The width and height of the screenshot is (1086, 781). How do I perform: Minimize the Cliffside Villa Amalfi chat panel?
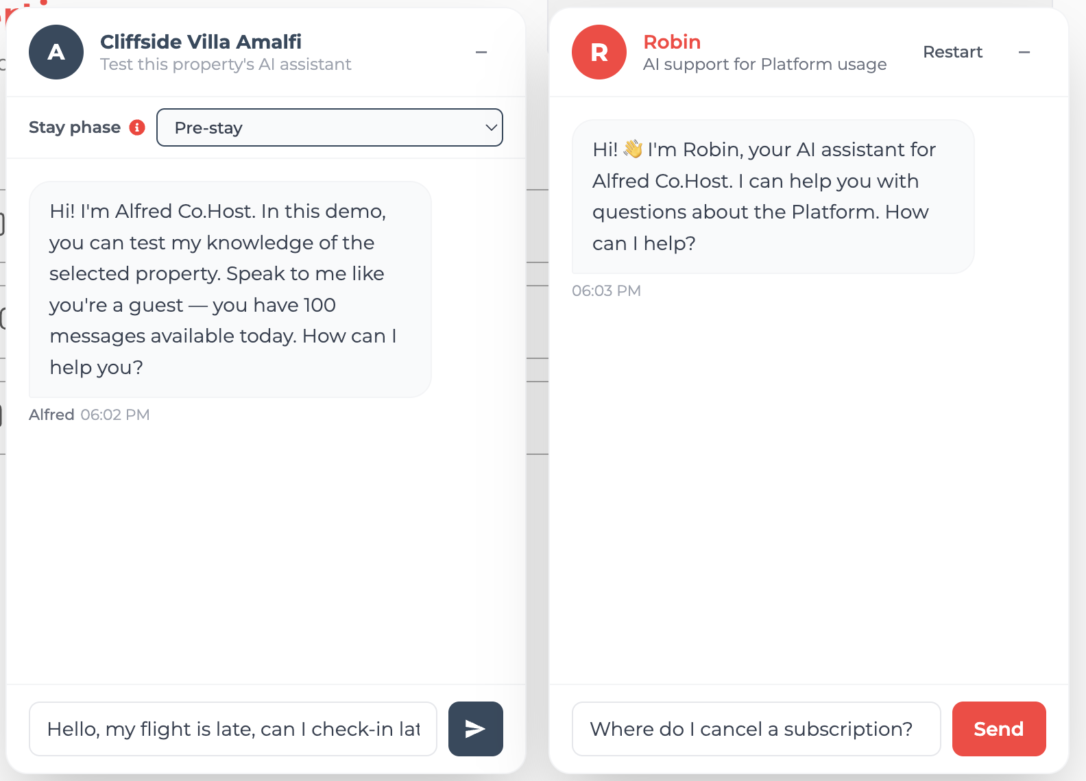pyautogui.click(x=481, y=52)
